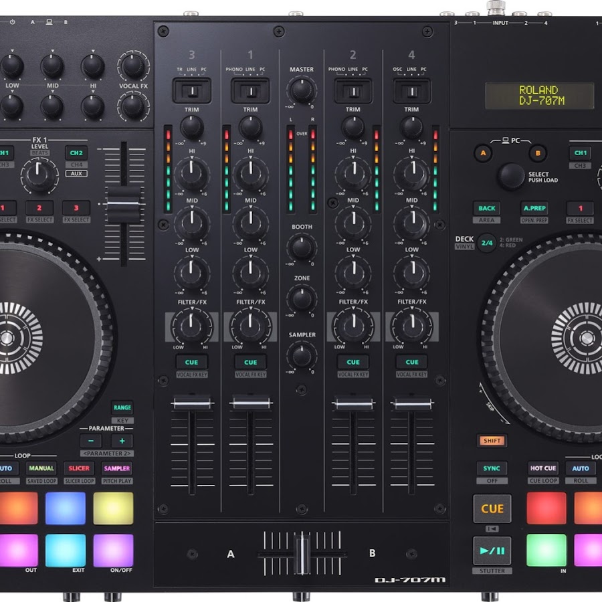Click the MASTER level knob
The height and width of the screenshot is (602, 602).
pyautogui.click(x=302, y=90)
